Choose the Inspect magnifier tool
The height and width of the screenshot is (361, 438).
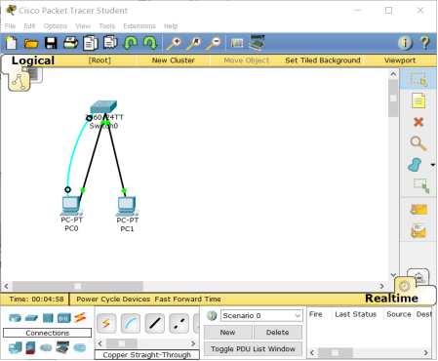click(418, 143)
